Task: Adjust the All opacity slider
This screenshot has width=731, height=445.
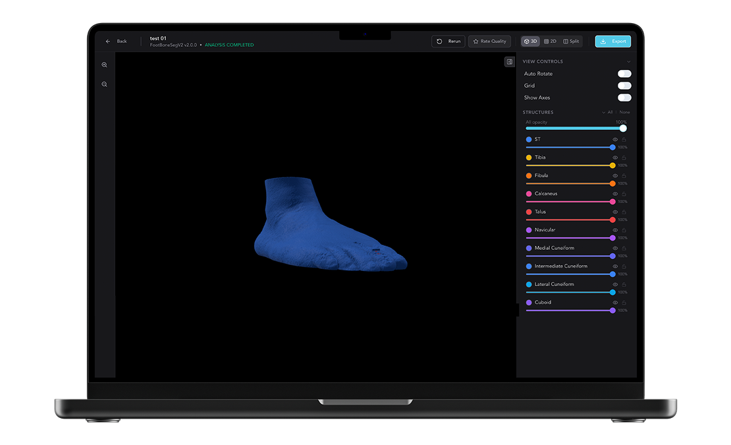Action: pyautogui.click(x=576, y=129)
